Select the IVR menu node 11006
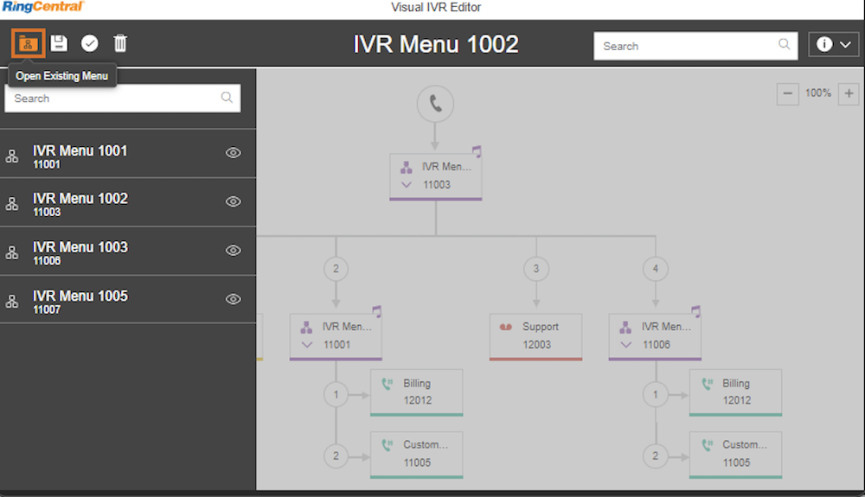 click(655, 336)
